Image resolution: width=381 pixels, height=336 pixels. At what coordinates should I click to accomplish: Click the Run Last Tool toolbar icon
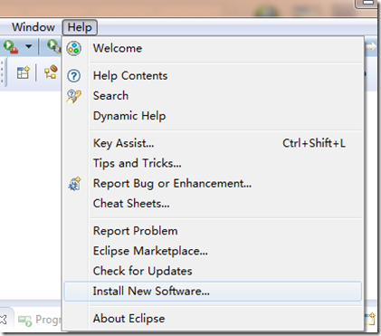pos(11,47)
